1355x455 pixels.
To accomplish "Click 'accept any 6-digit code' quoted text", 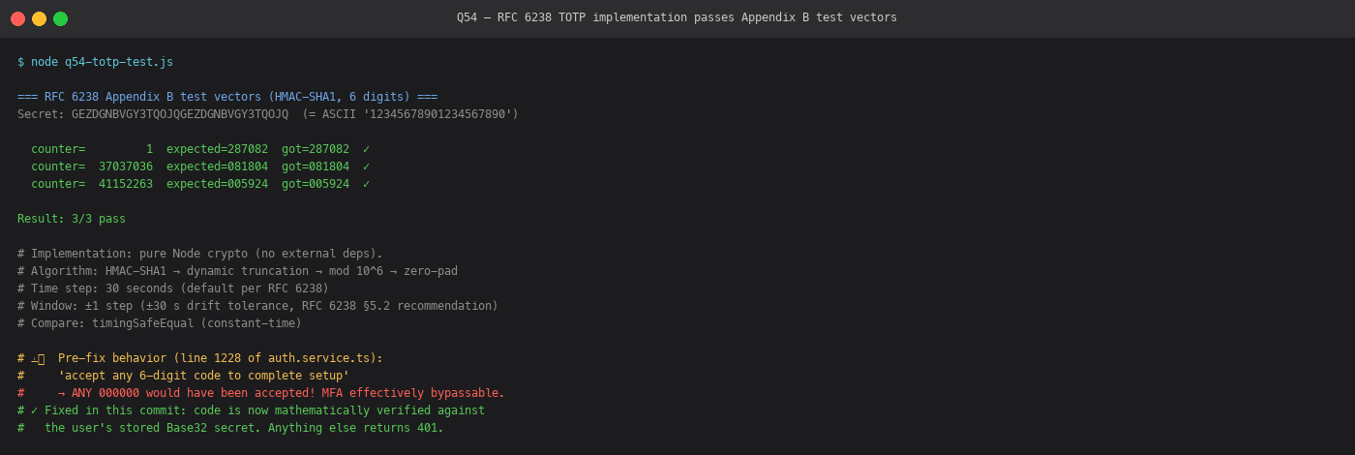I will click(203, 376).
